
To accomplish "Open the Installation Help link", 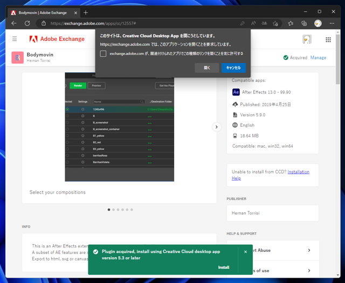I will [298, 172].
